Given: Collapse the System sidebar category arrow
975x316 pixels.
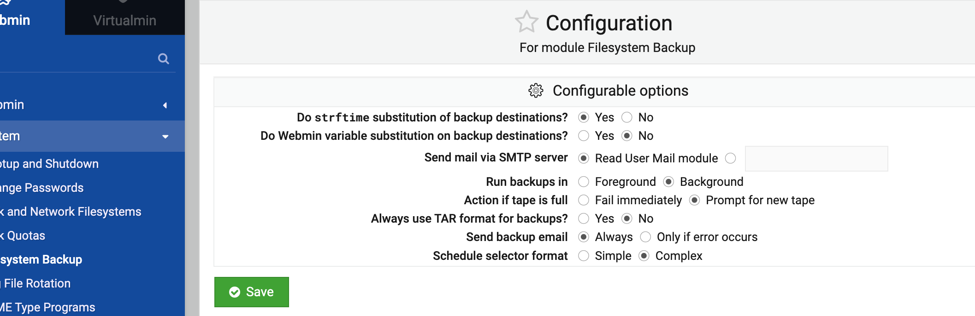Looking at the screenshot, I should (x=165, y=137).
